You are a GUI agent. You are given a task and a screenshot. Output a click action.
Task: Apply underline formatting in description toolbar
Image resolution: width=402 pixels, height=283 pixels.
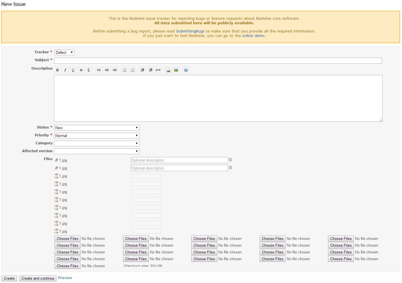[x=73, y=70]
